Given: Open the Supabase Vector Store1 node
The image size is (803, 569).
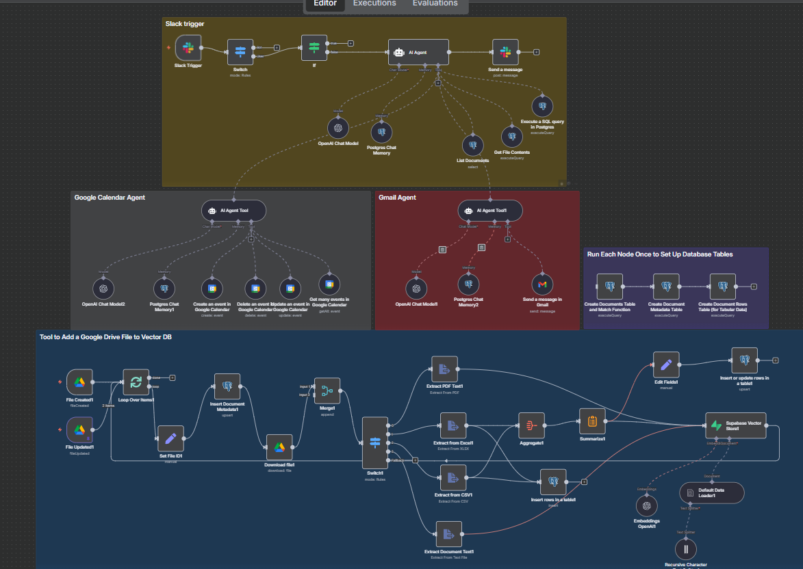Looking at the screenshot, I should (735, 425).
